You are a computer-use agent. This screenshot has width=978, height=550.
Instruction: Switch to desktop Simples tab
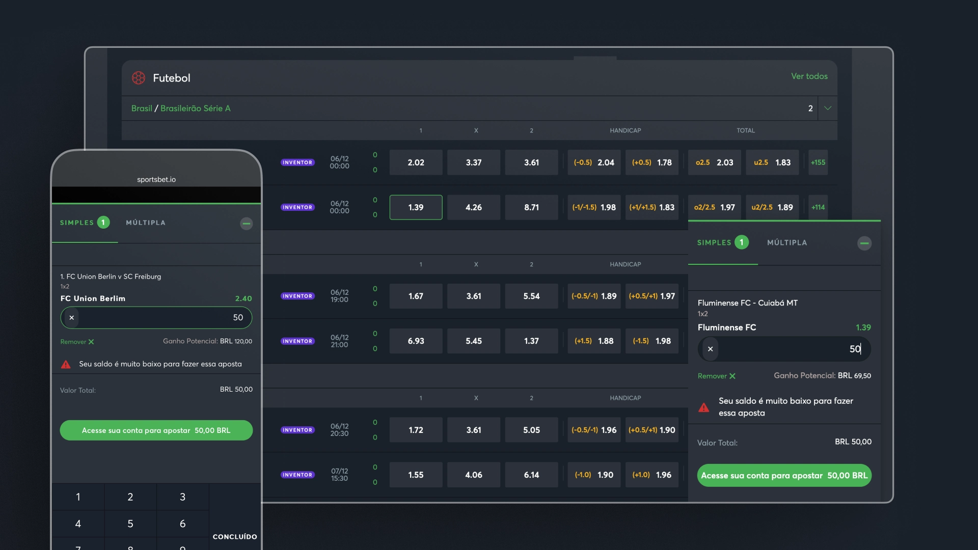[x=723, y=243]
